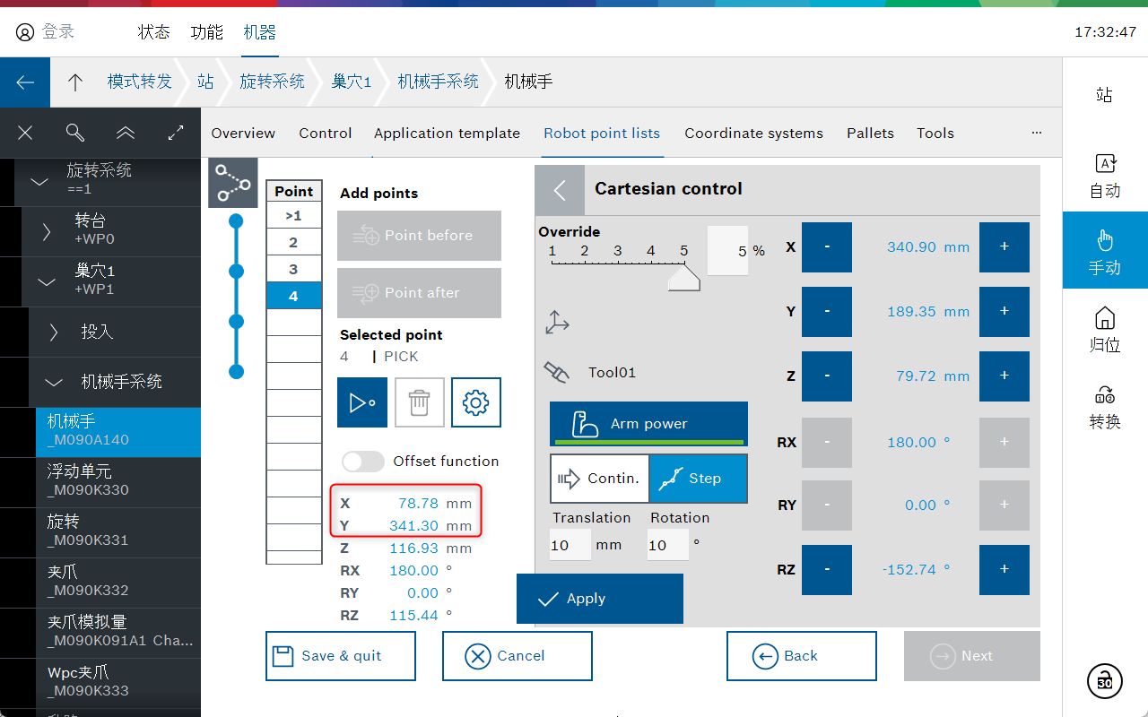Switch to the Coordinate systems tab
The width and height of the screenshot is (1148, 717).
(753, 133)
